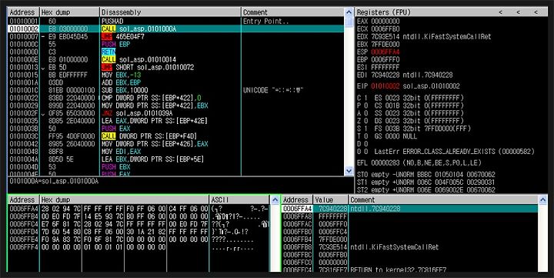Select ECX register value in Registers pane
This screenshot has width=554, height=278.
(x=379, y=29)
